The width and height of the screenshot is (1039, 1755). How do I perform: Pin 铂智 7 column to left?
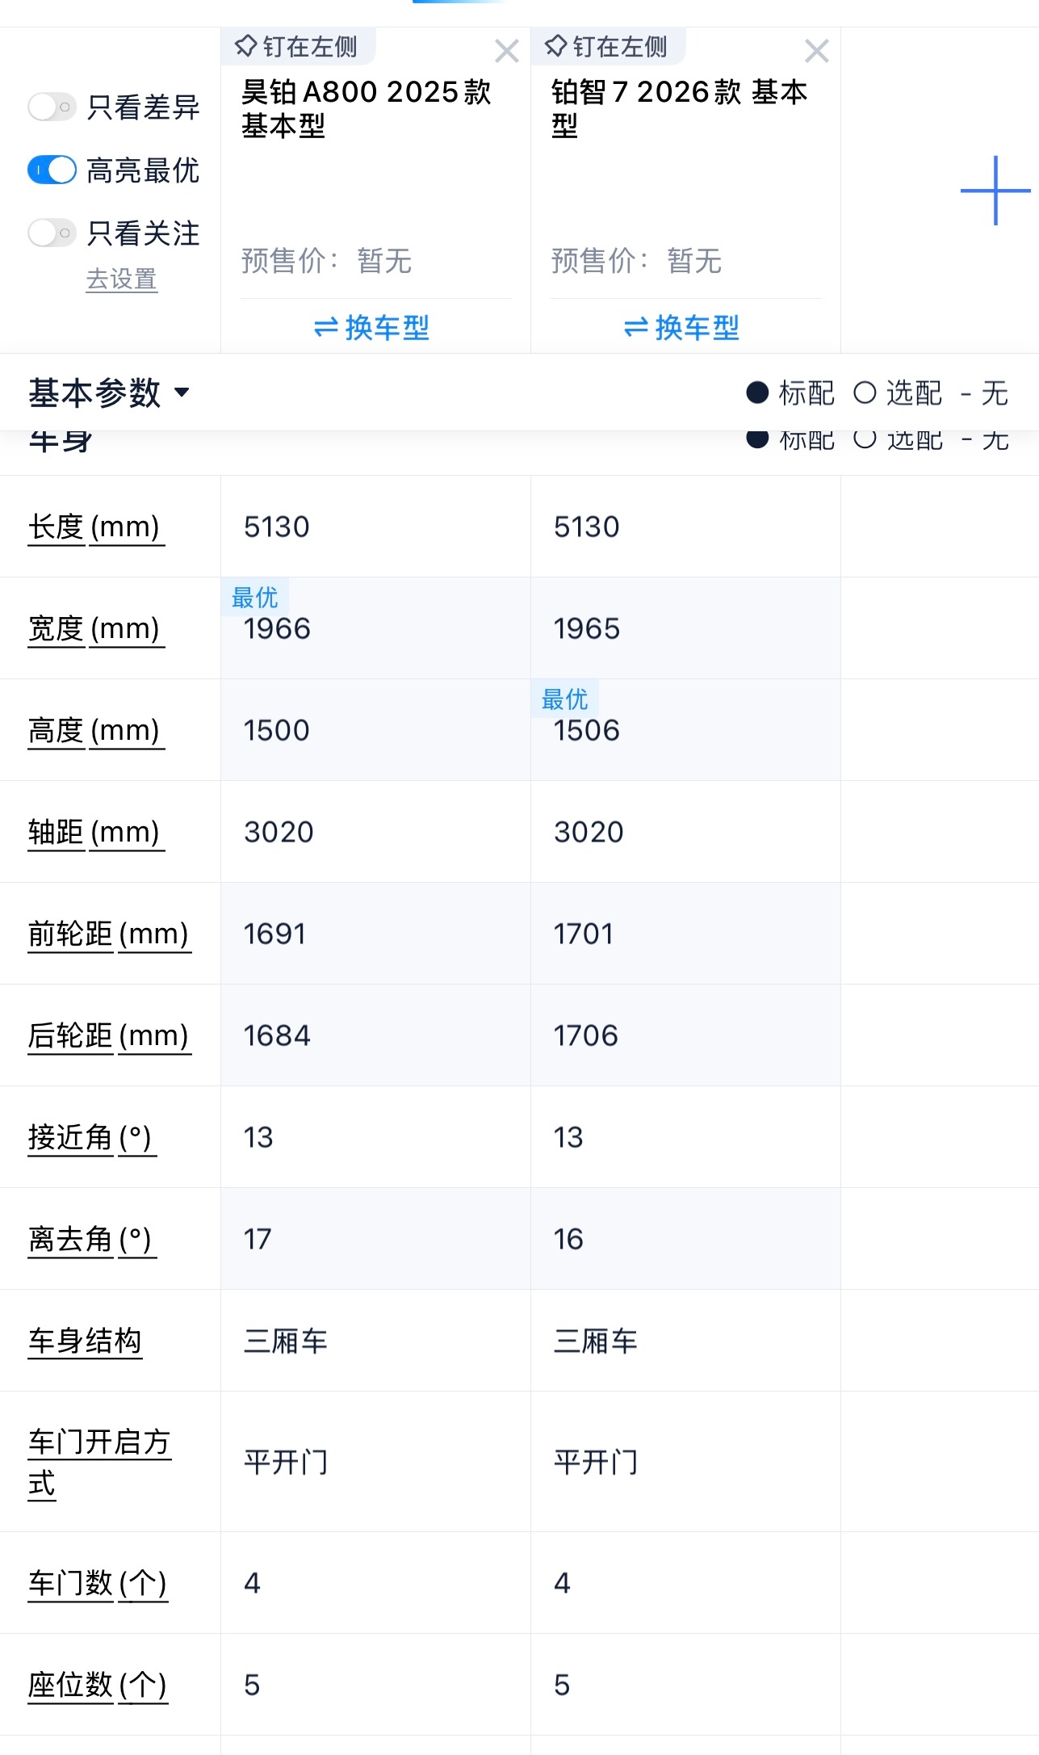[607, 47]
